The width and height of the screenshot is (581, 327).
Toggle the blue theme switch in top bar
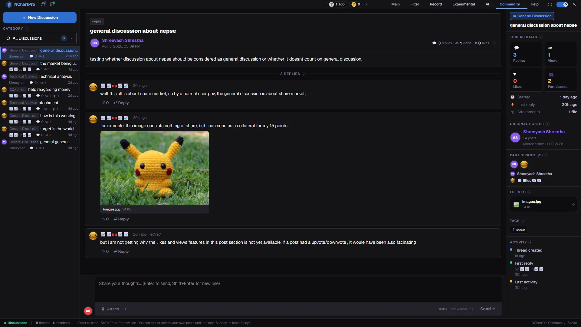coord(562,4)
